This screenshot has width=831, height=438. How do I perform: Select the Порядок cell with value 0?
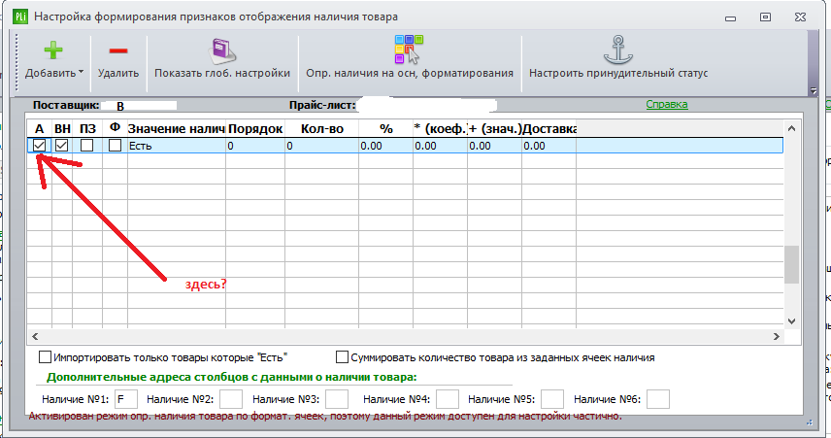pos(255,146)
